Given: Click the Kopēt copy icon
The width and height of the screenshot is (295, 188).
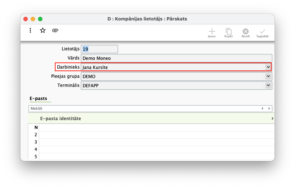Looking at the screenshot, I should 228,32.
